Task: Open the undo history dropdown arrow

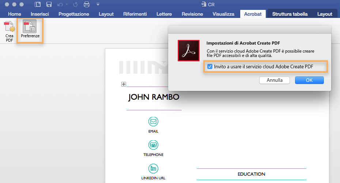Action: coord(67,4)
